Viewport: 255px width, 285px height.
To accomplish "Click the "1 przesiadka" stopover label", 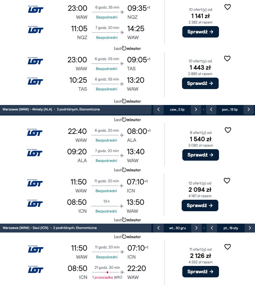I will coord(102,277).
